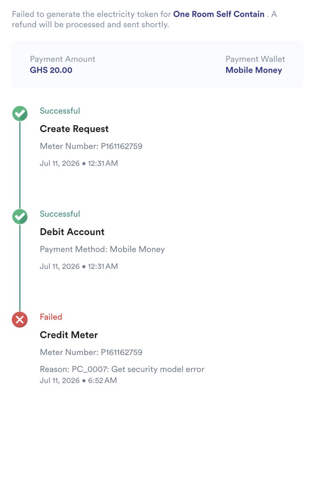Click the Payment Method: Mobile Money text
The height and width of the screenshot is (489, 315).
[x=102, y=249]
